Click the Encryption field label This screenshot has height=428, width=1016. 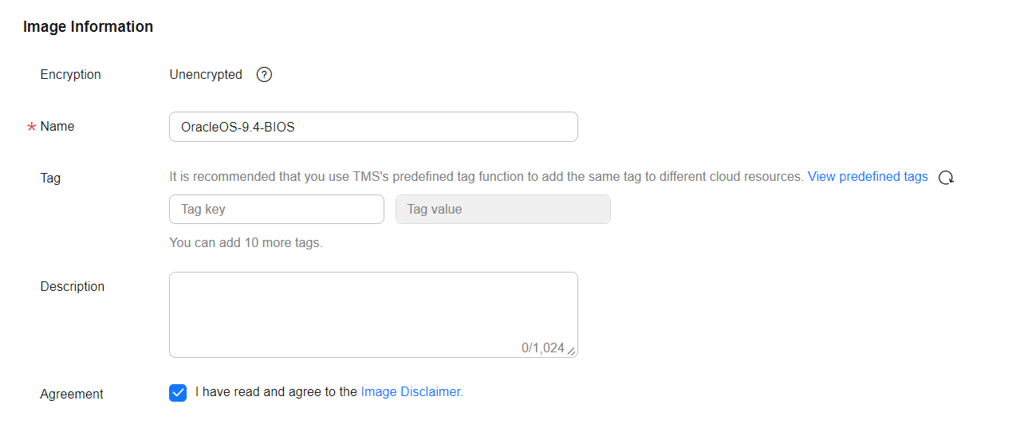[71, 75]
